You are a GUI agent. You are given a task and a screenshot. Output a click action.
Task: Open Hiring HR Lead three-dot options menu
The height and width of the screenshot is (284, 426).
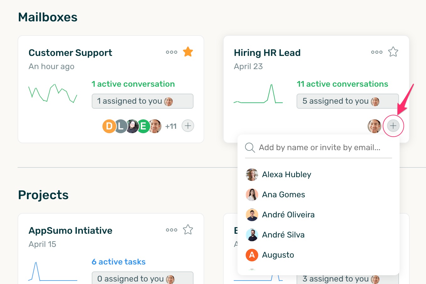377,52
